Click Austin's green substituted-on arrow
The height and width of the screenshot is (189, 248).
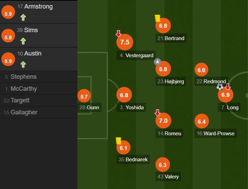click(x=23, y=64)
